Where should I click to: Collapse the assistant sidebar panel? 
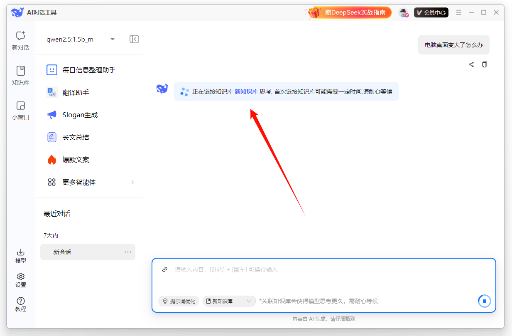[134, 39]
